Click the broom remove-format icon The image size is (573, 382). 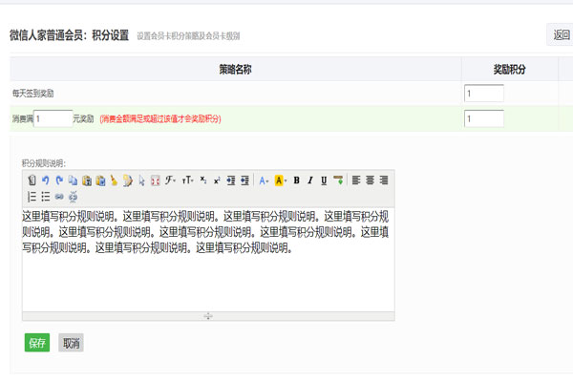click(x=114, y=180)
